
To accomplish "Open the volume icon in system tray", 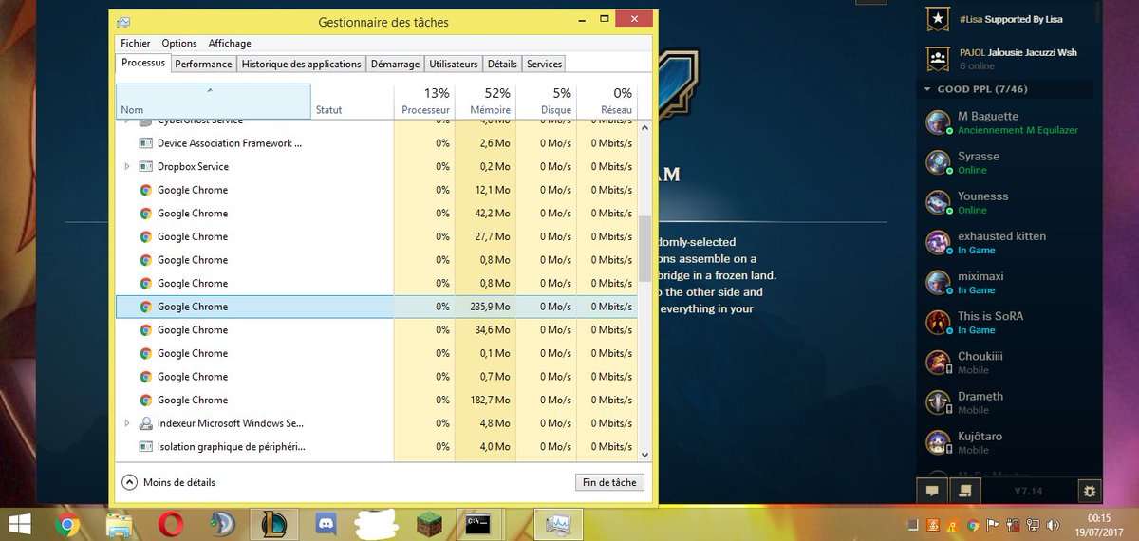I will point(1052,524).
